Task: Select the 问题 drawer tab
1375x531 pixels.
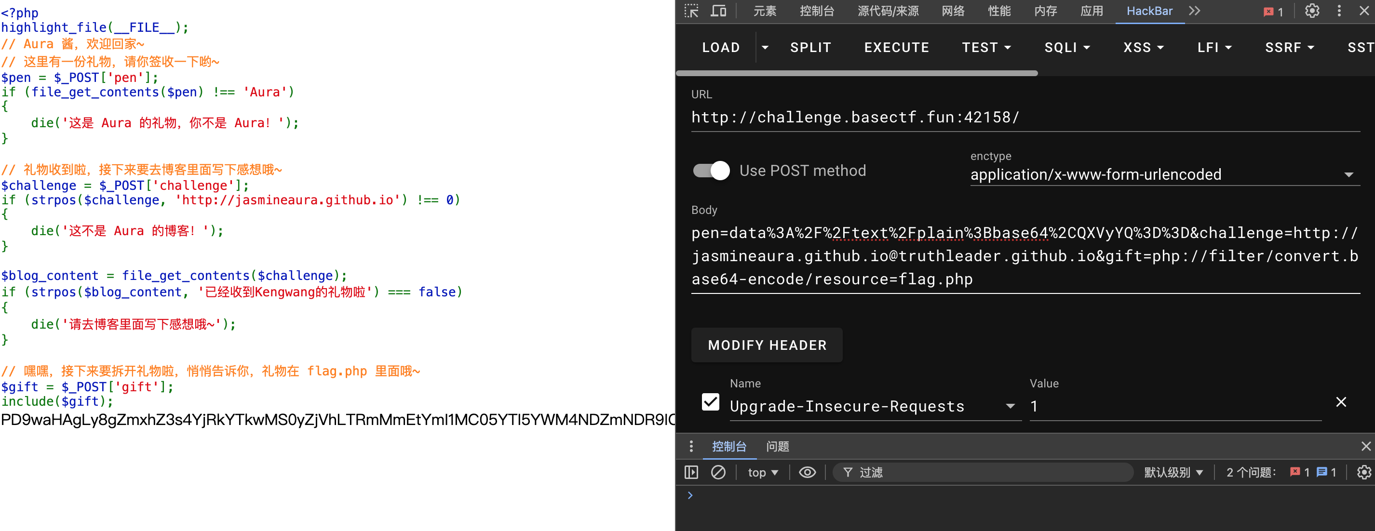Action: (777, 446)
